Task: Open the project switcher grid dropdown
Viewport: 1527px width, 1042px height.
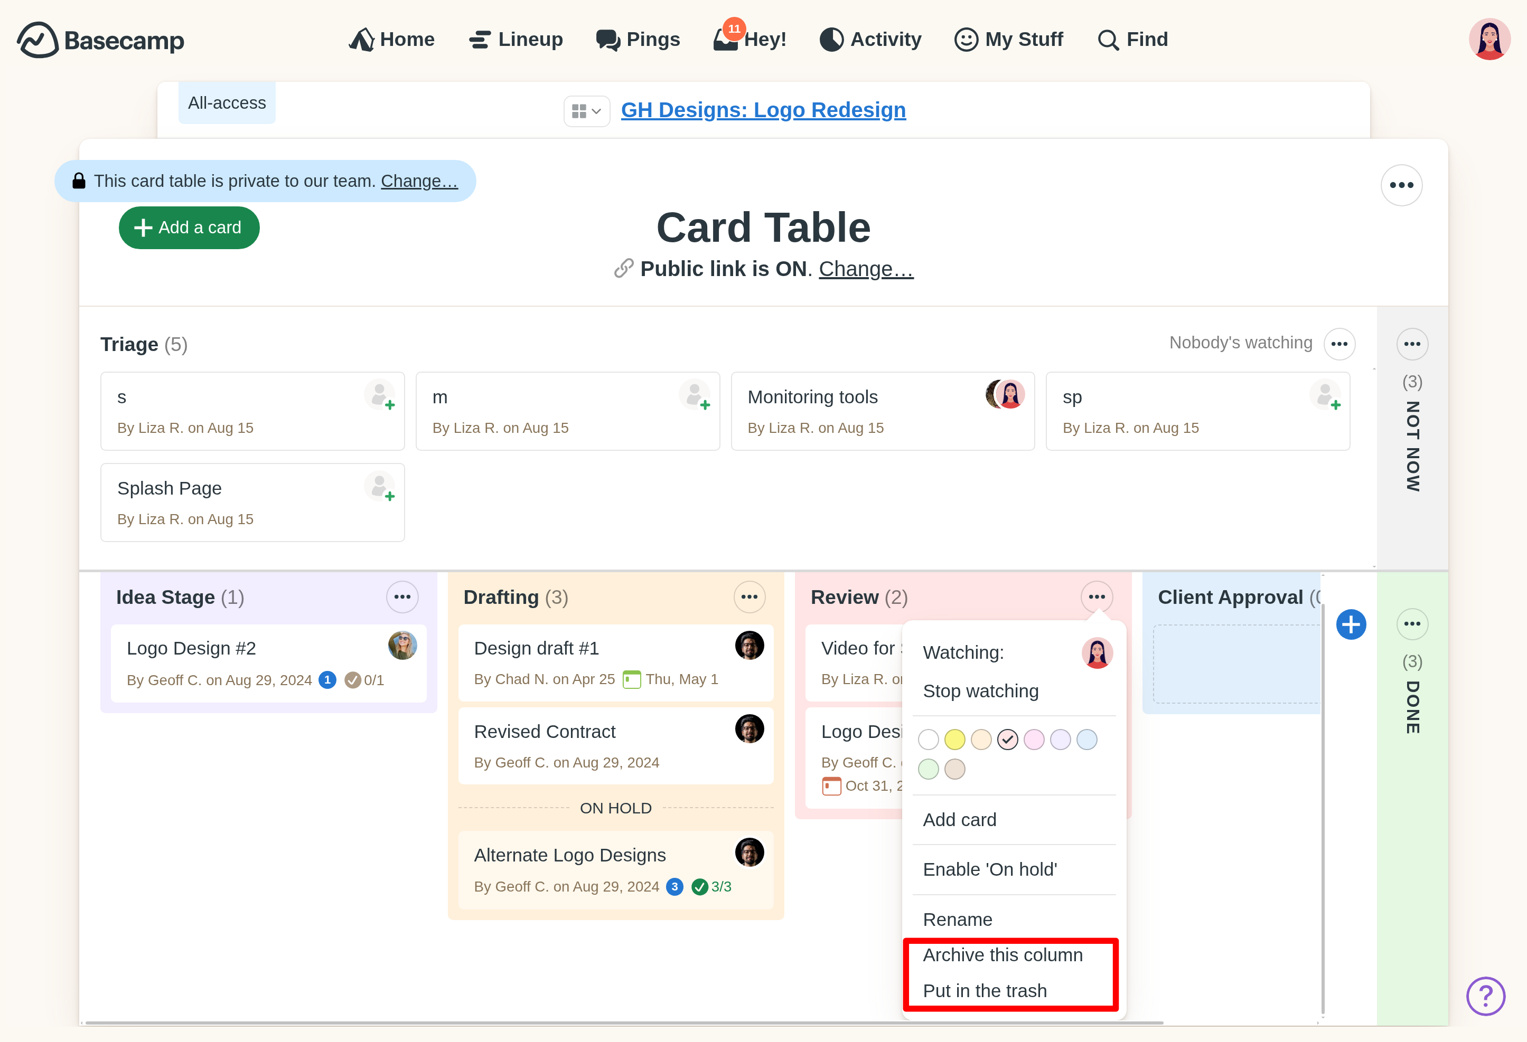Action: [x=586, y=111]
